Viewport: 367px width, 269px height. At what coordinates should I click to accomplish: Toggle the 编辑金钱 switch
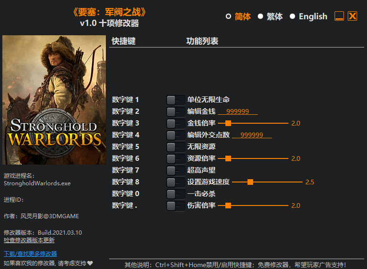click(176, 112)
